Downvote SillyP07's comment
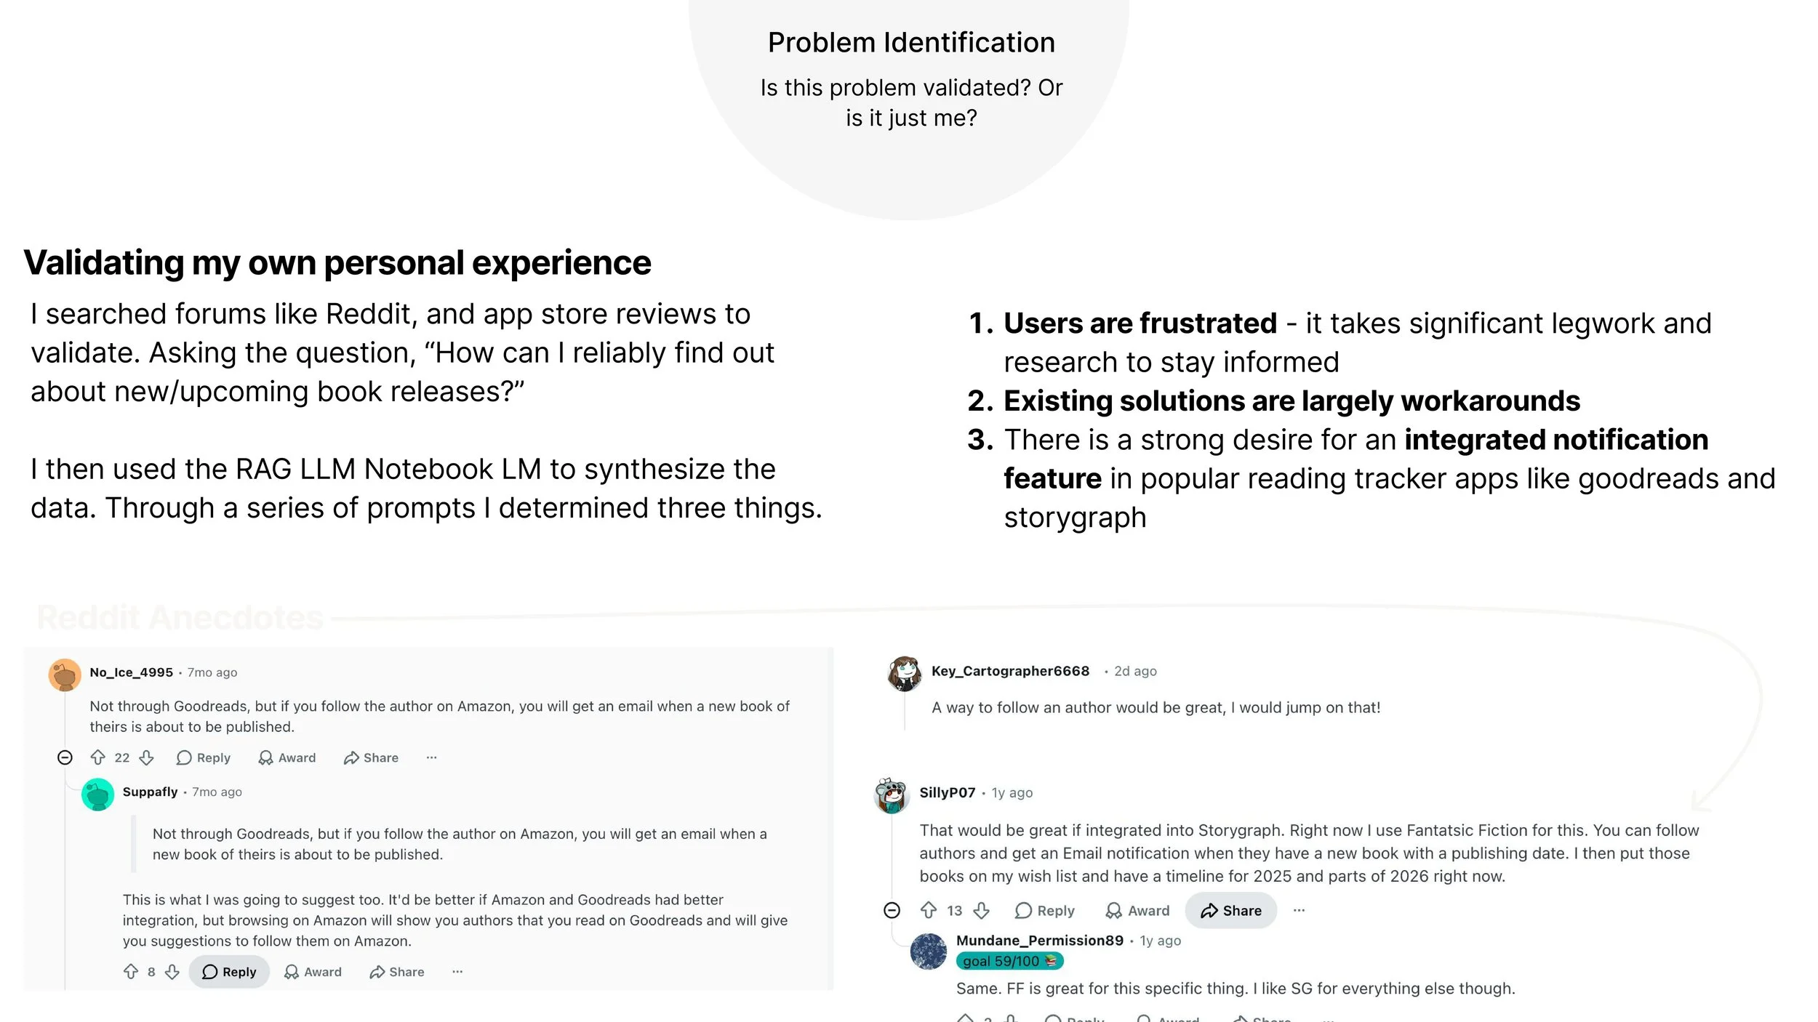 click(982, 910)
